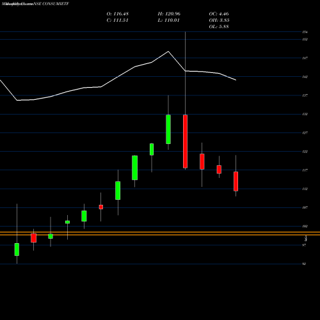Viewport: 320px width, 320px height.
Task: Click the 107 price axis label
Action: [x=305, y=207]
